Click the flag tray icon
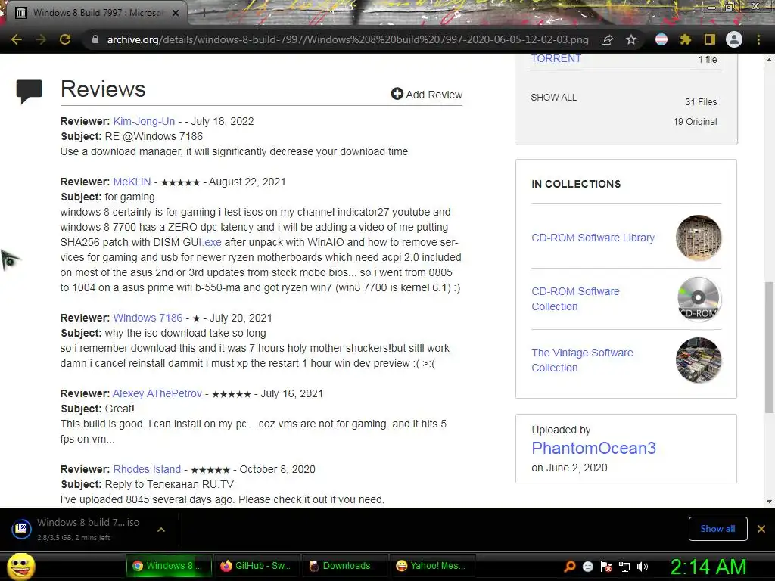 point(606,567)
